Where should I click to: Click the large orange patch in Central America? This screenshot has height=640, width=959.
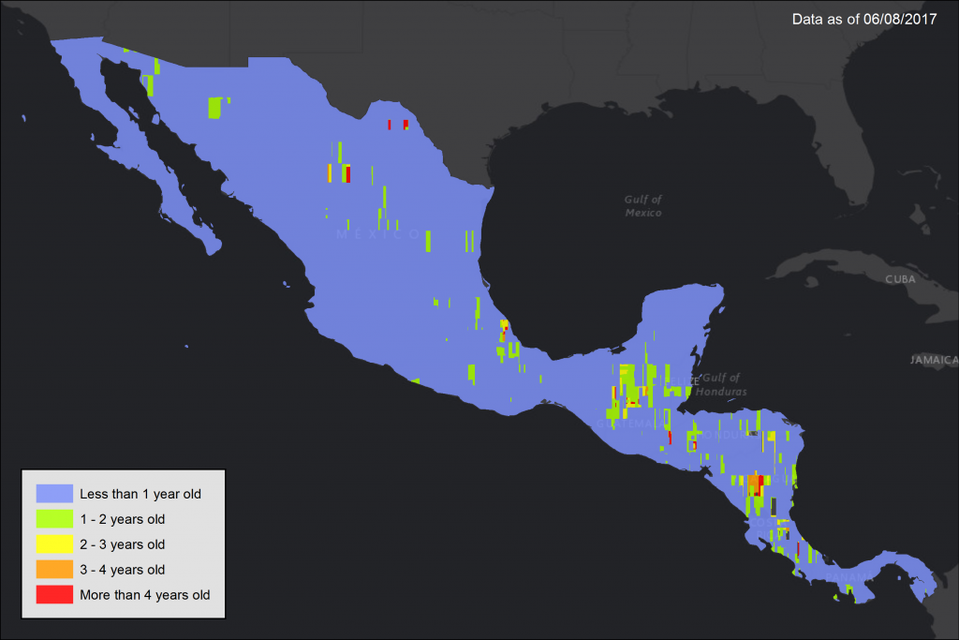(x=754, y=482)
